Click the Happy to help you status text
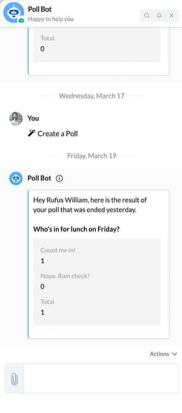This screenshot has width=182, height=413. [51, 19]
